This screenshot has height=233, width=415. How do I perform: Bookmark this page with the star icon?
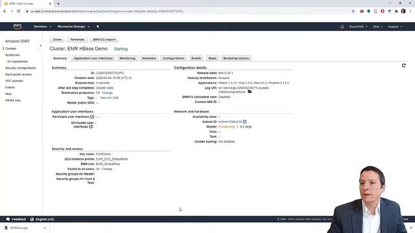coord(353,12)
